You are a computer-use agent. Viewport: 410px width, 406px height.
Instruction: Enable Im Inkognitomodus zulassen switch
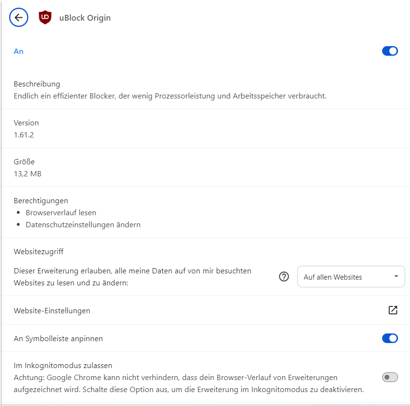[x=390, y=377]
